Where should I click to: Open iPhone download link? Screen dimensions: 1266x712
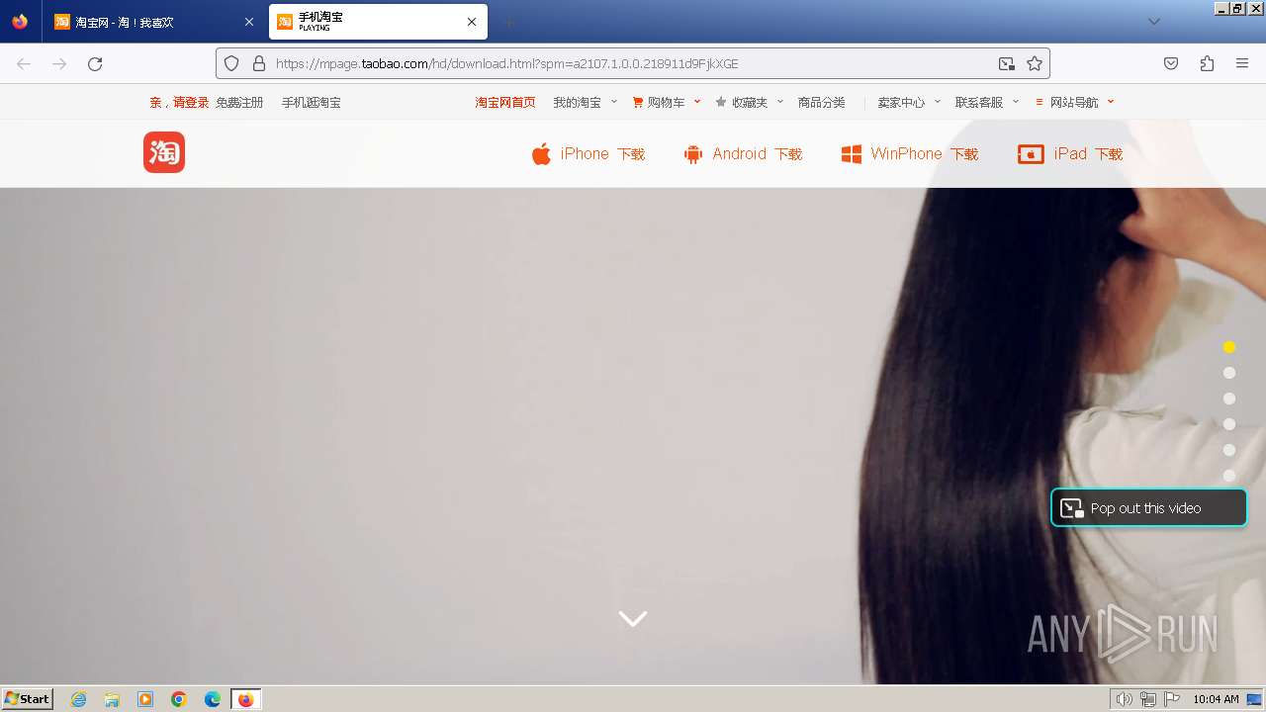(x=588, y=154)
